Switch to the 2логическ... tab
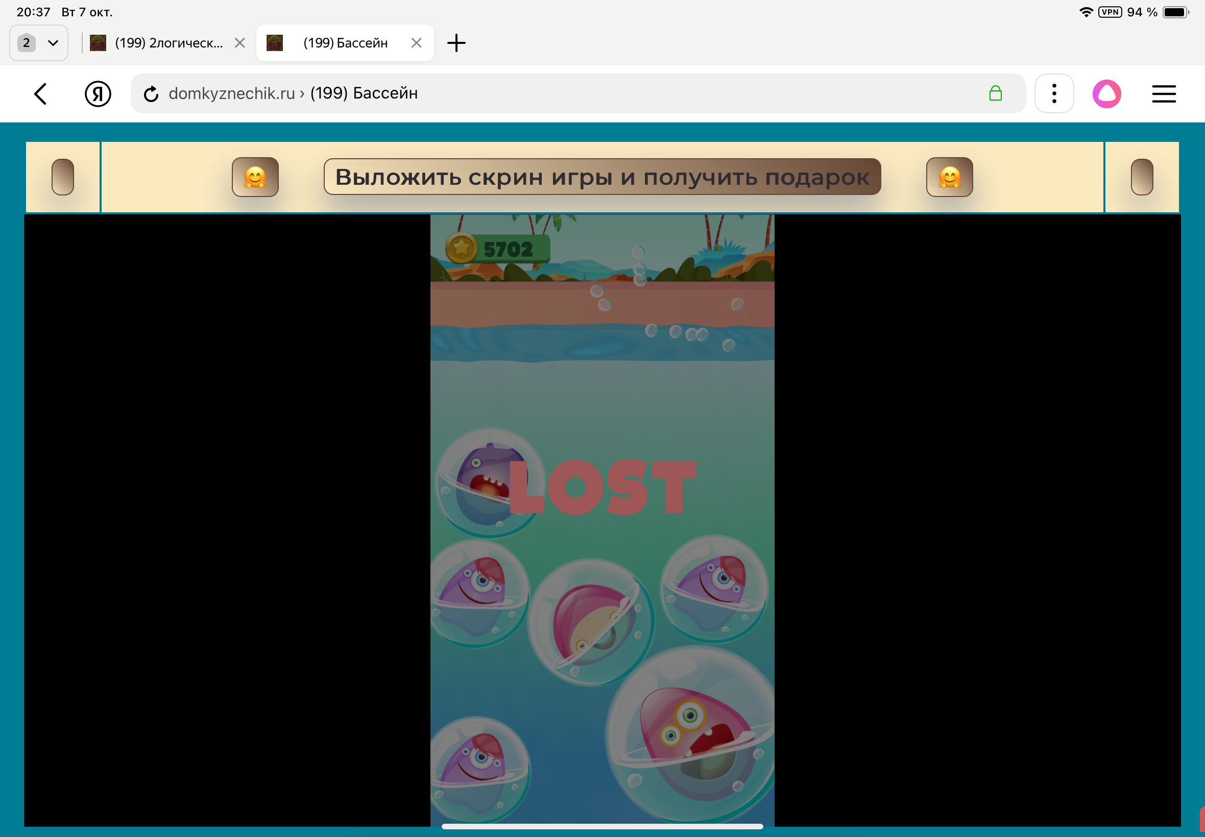The image size is (1205, 837). [168, 43]
